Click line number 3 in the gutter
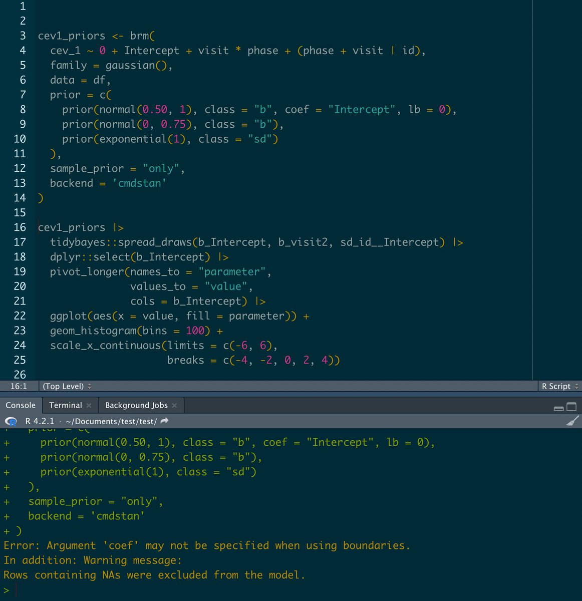Screen dimensions: 582x601 [x=23, y=36]
